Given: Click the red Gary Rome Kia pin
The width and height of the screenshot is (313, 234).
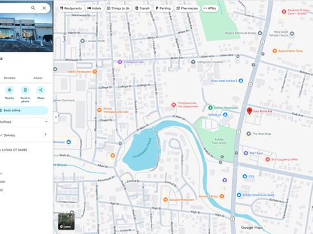Looking at the screenshot, I should (250, 111).
